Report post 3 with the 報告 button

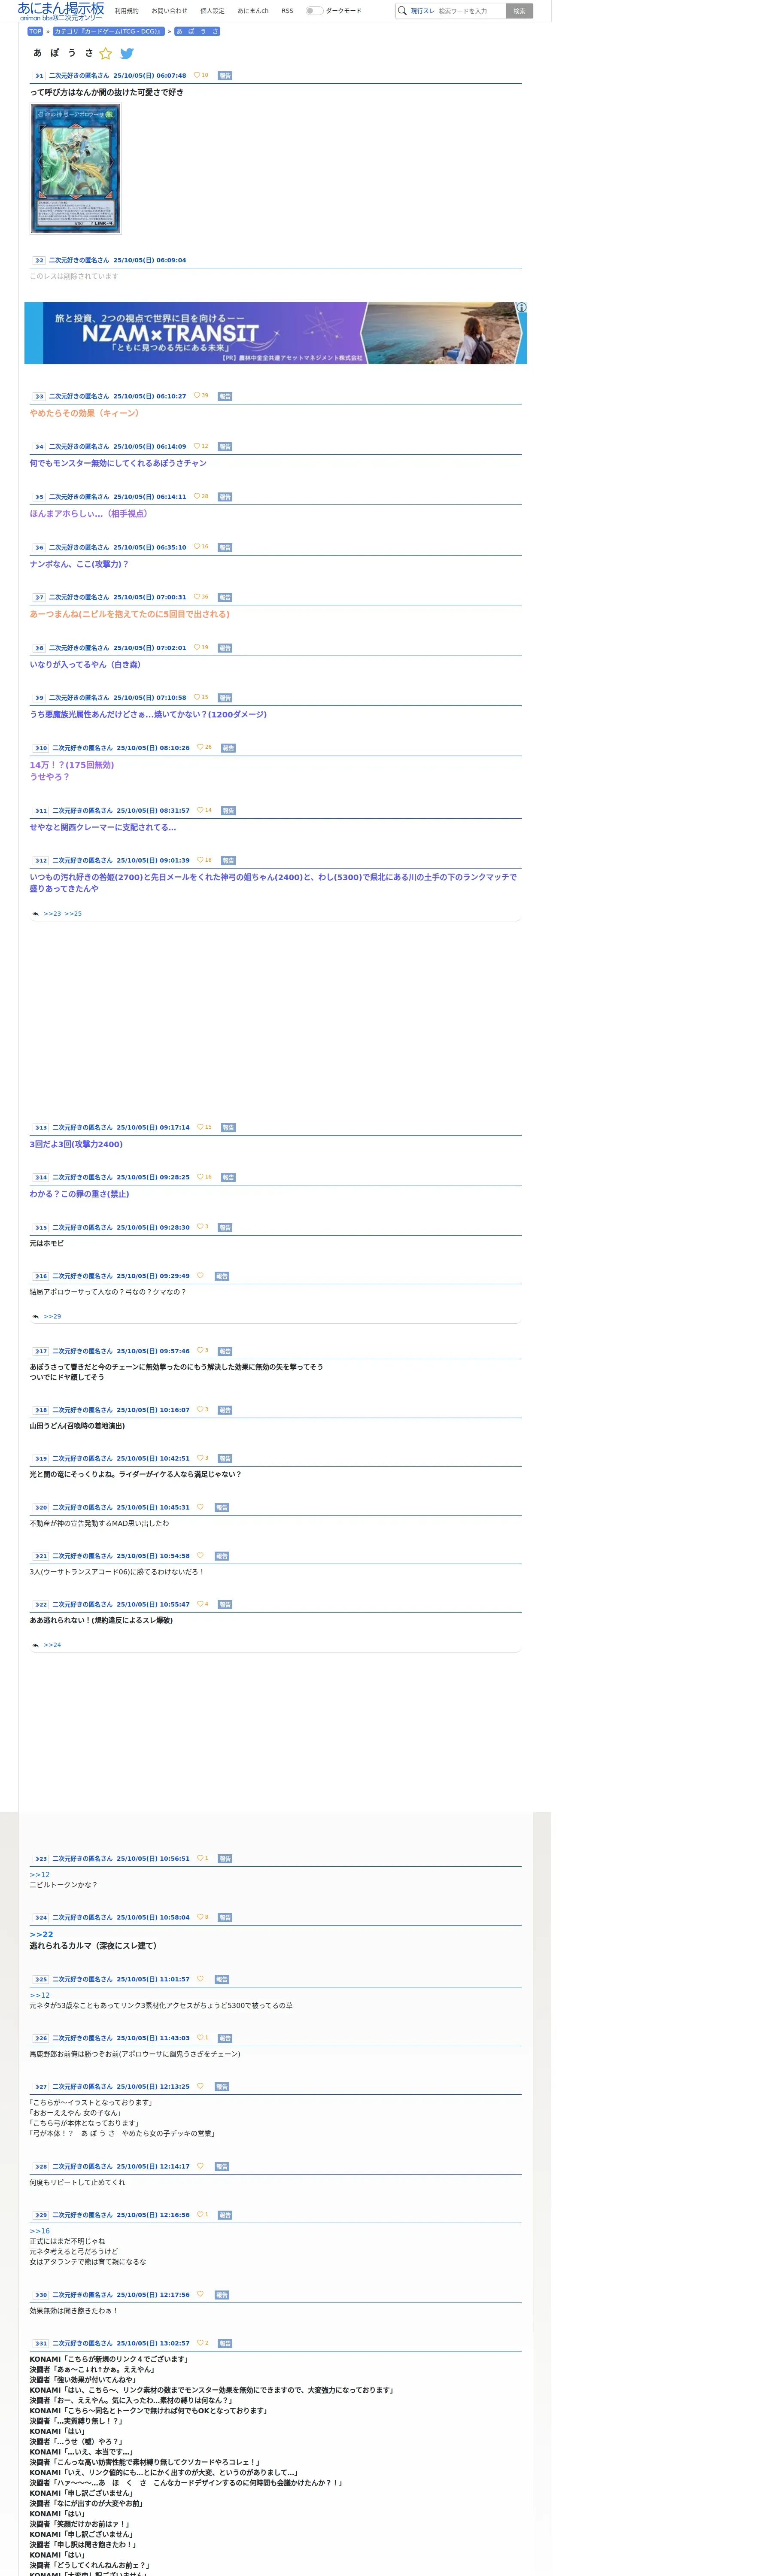click(x=225, y=397)
